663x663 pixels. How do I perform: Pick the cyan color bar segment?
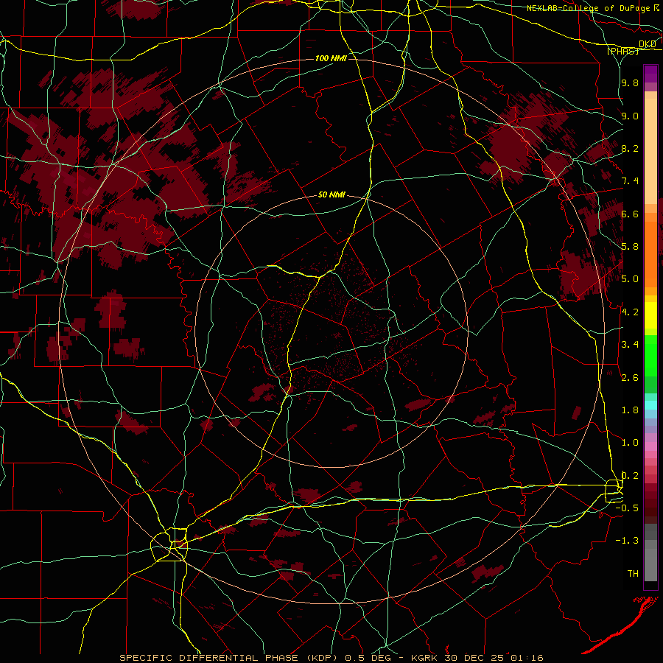pyautogui.click(x=650, y=405)
